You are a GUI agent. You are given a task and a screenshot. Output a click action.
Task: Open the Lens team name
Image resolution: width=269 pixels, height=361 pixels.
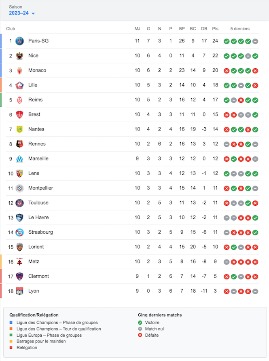click(x=34, y=173)
